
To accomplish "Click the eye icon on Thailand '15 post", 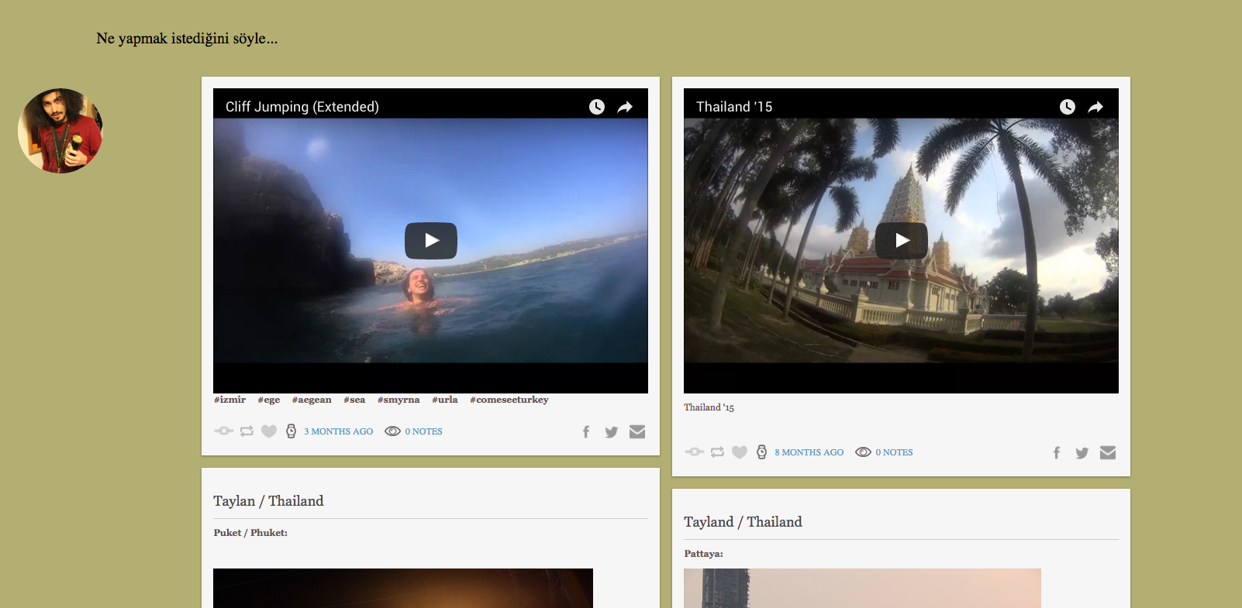I will (864, 452).
